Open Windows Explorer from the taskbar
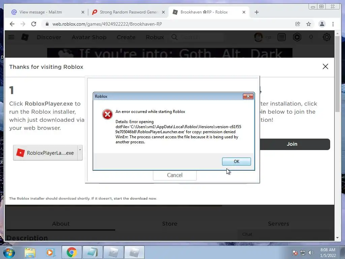 point(30,252)
